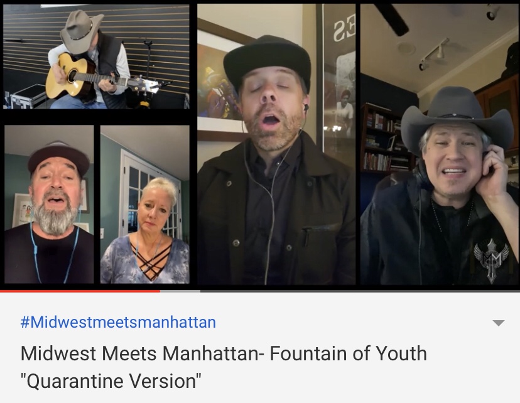
Task: Click the "Quarantine Version" title line
Action: click(x=111, y=381)
